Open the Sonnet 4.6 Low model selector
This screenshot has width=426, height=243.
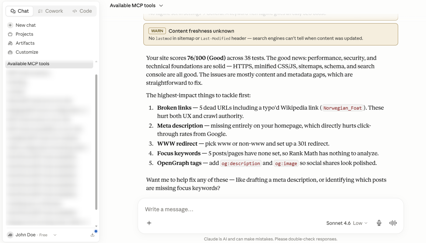pos(347,223)
